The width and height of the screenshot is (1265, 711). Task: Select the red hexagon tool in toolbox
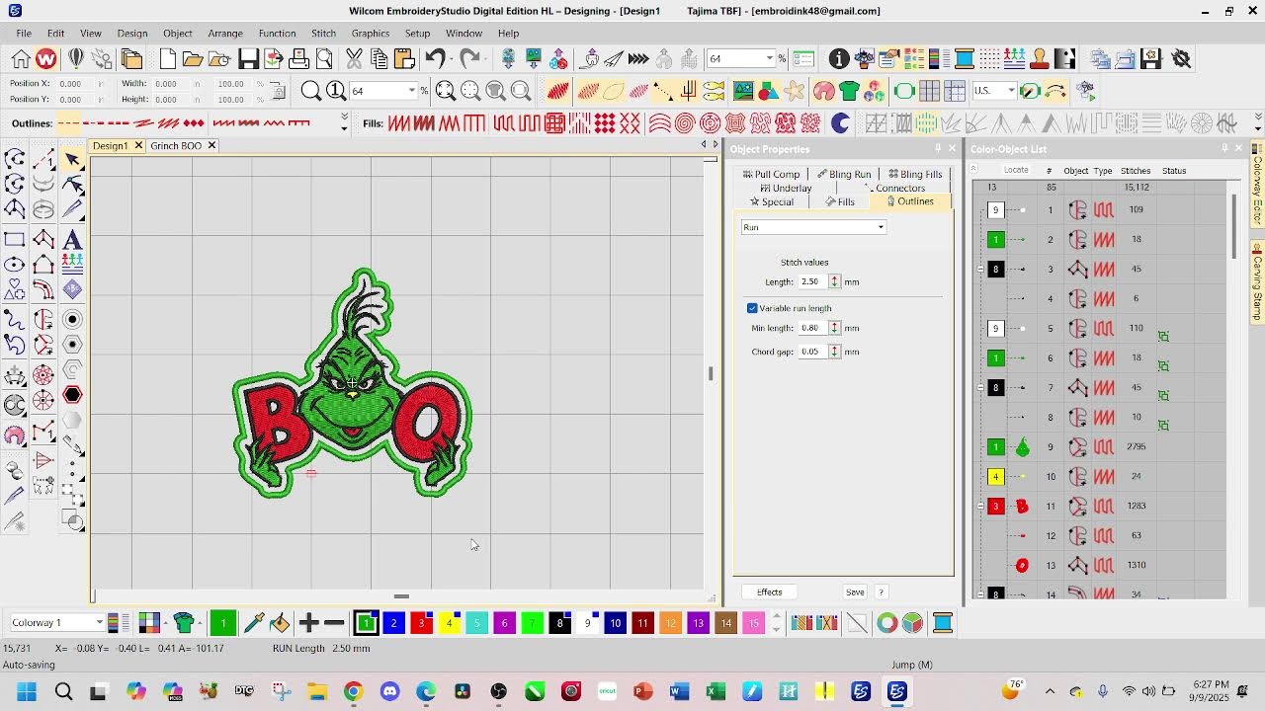72,395
